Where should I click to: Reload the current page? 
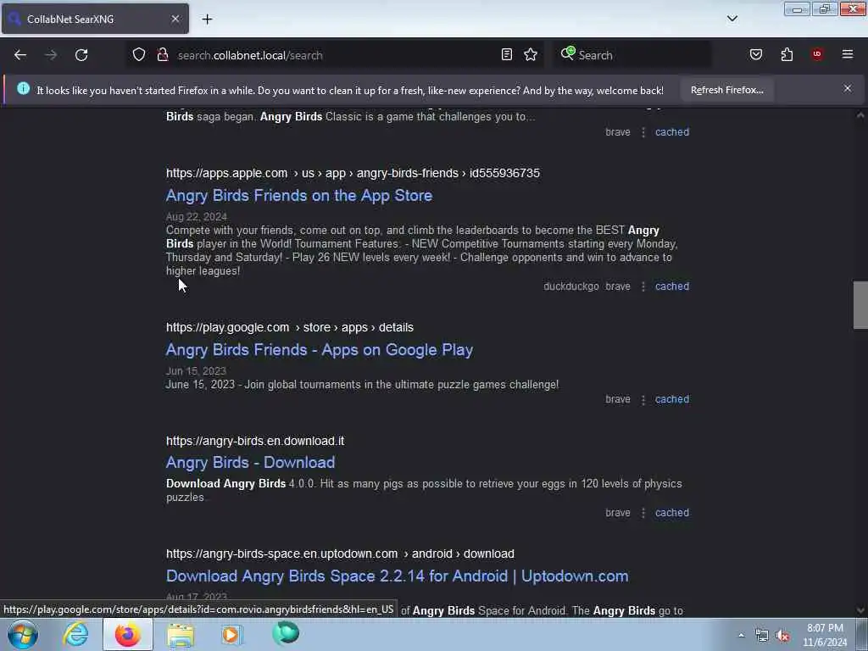tap(81, 55)
